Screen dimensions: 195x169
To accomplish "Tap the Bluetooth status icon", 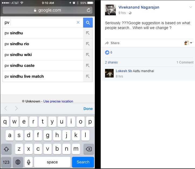I will (78, 3).
